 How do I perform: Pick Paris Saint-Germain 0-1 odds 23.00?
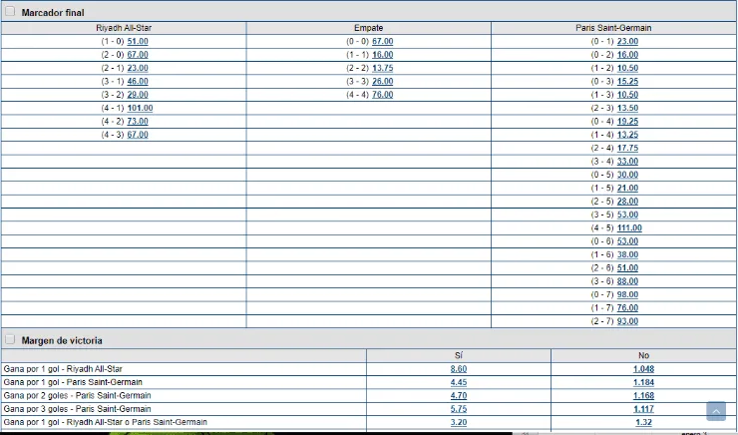click(627, 42)
